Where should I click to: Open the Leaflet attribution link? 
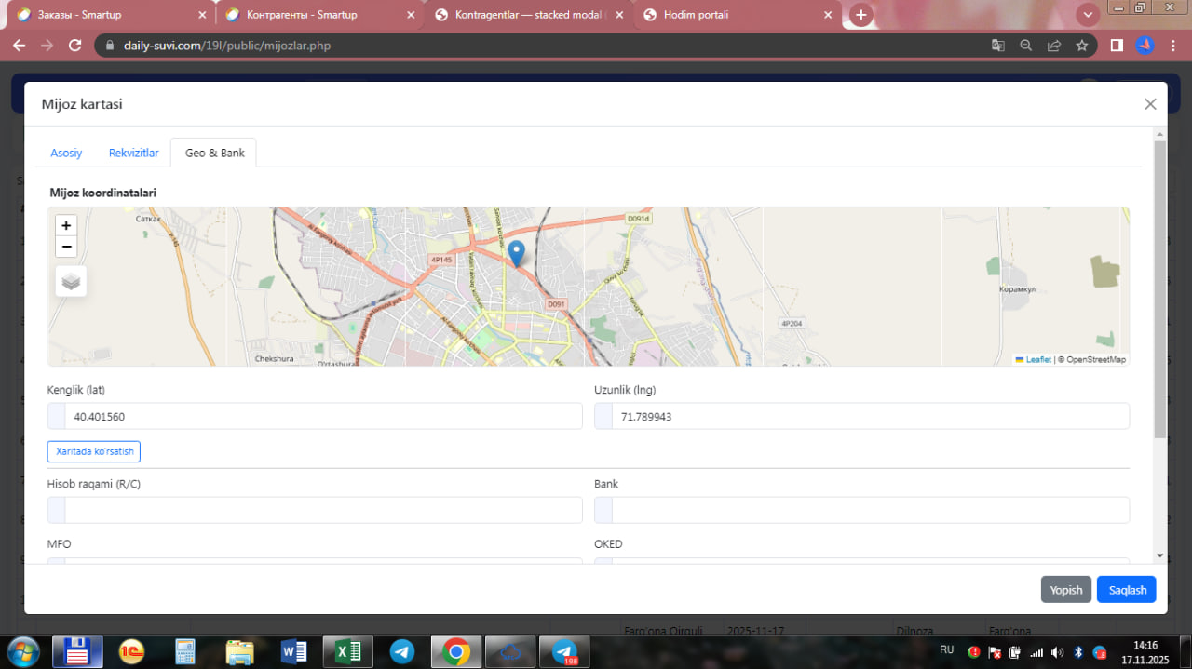(1037, 359)
